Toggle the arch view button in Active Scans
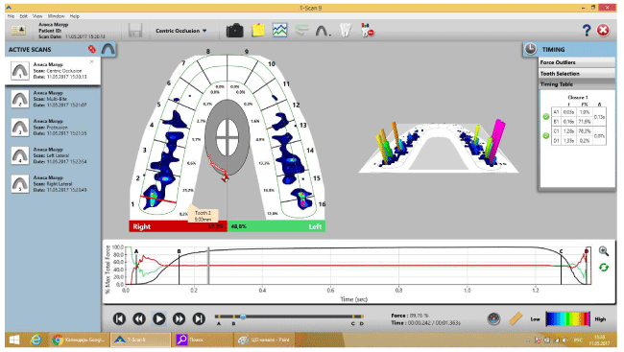The width and height of the screenshot is (624, 352). click(108, 49)
